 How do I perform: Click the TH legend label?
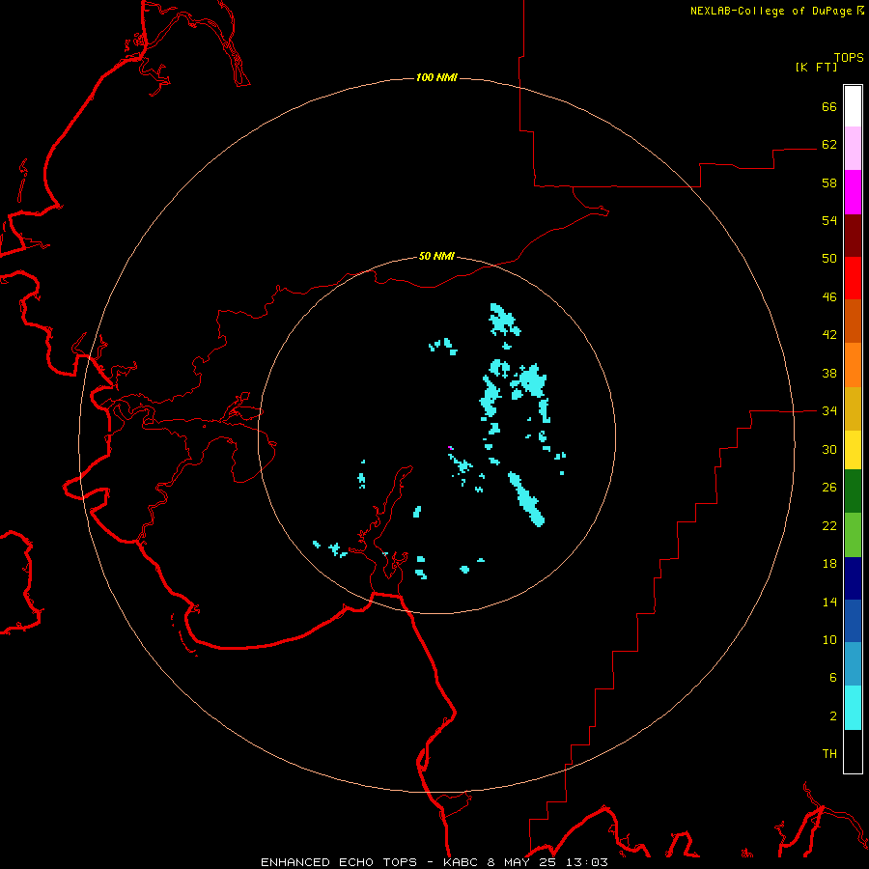tap(829, 753)
